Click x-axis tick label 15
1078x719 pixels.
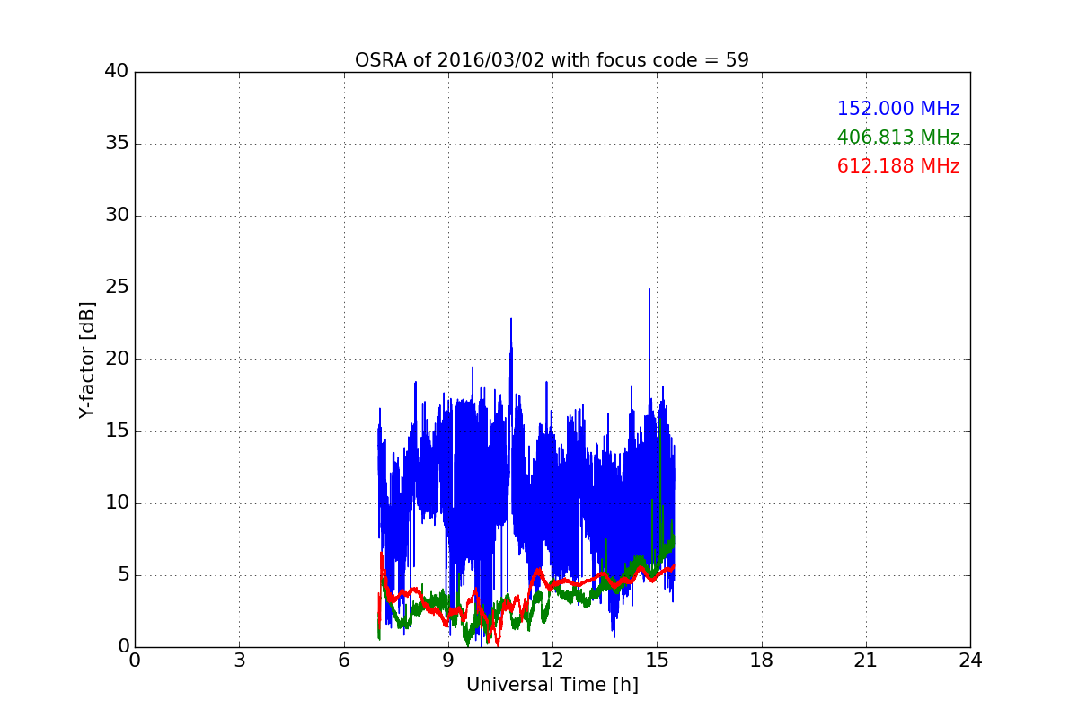tap(657, 661)
